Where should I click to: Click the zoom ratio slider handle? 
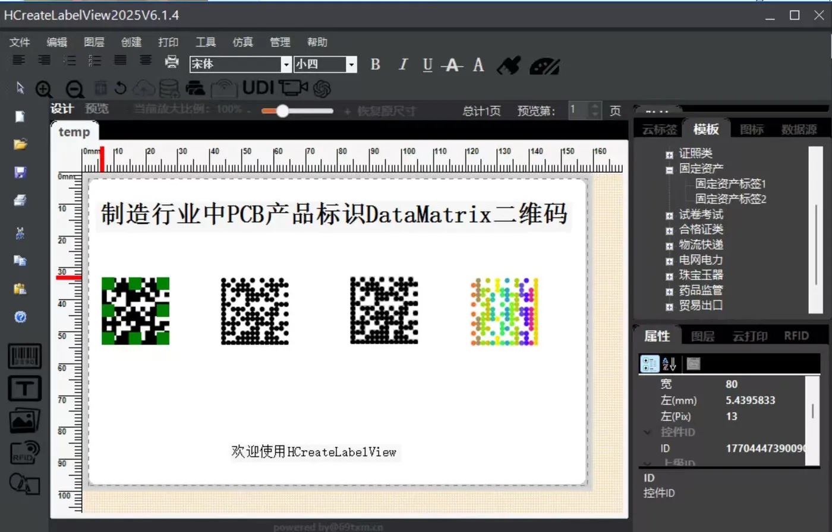[282, 110]
